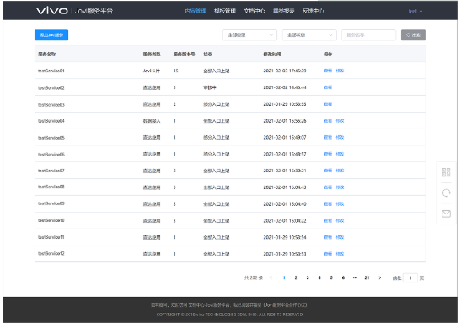Click the blue 添加Jovi服务 button
This screenshot has height=327, width=461.
point(51,35)
